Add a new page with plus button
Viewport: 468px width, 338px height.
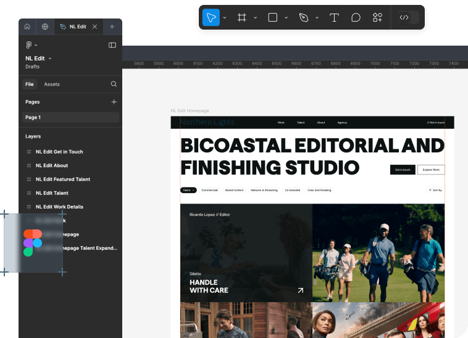click(114, 102)
